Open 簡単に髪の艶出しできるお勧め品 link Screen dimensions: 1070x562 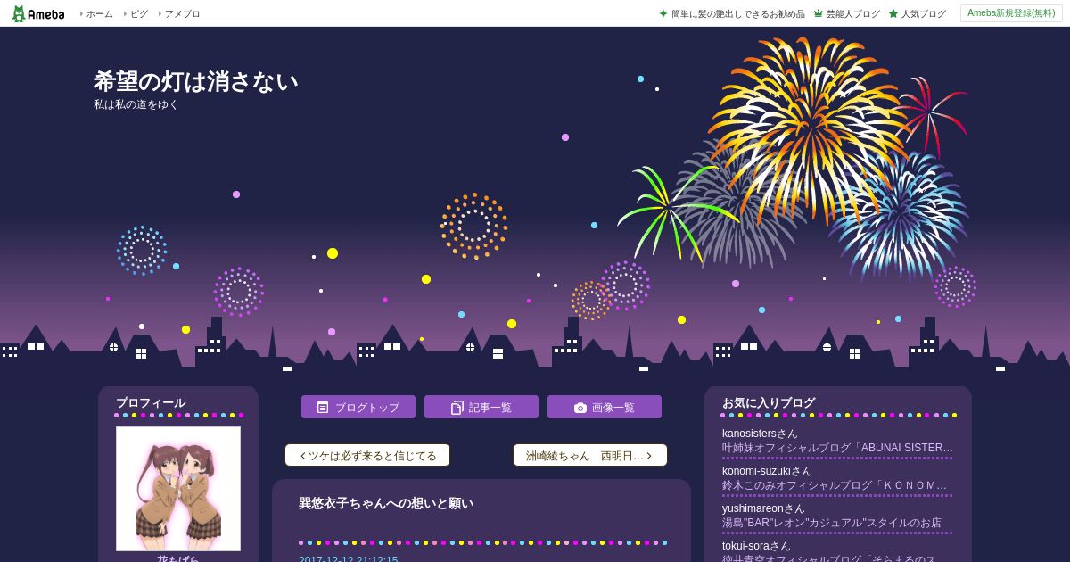pos(738,13)
